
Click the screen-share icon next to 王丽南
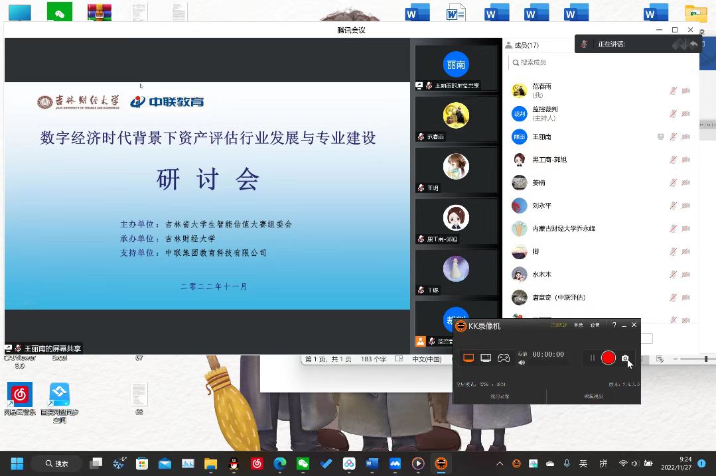pyautogui.click(x=660, y=137)
